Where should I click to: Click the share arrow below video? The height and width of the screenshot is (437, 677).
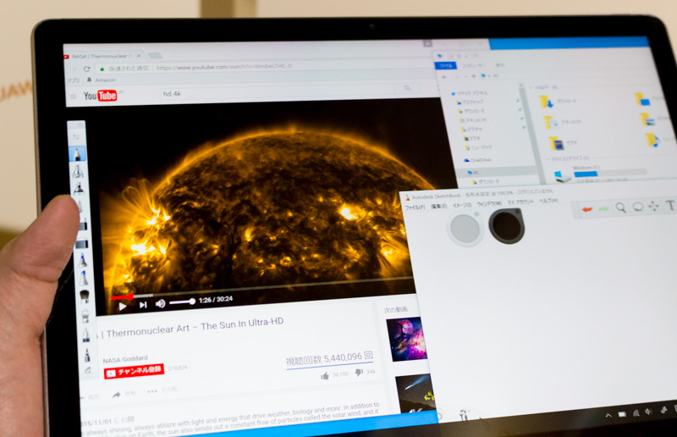116,395
